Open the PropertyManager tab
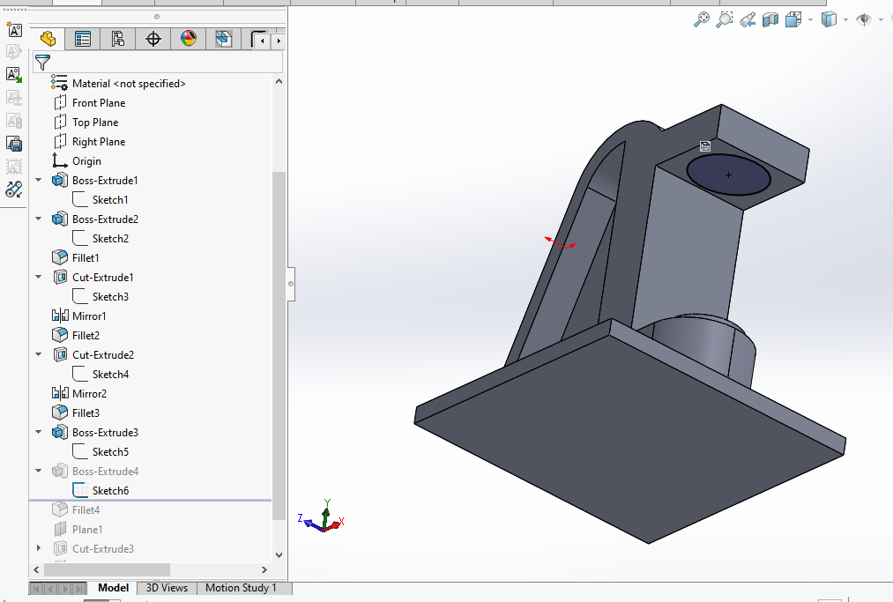 pos(83,39)
